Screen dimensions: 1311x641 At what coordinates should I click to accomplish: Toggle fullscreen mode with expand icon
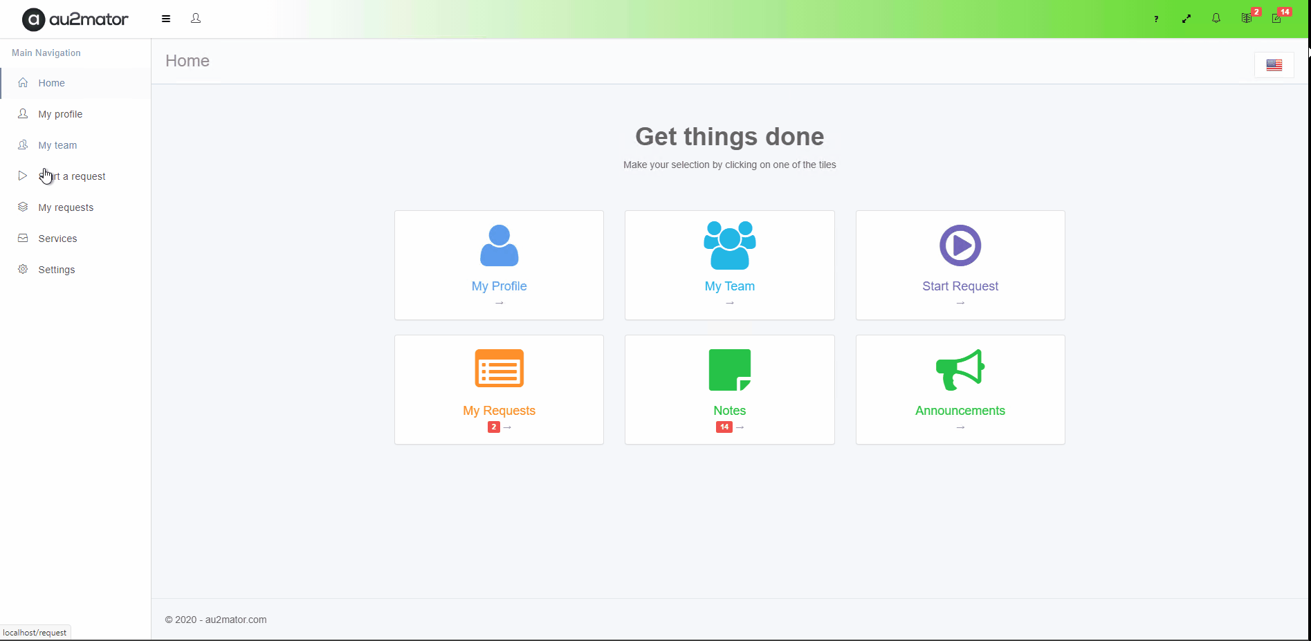(1186, 19)
